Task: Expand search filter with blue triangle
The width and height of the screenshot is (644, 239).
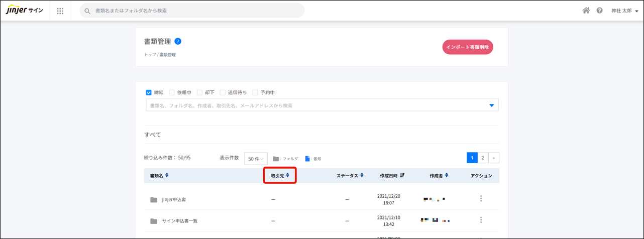Action: [x=491, y=105]
